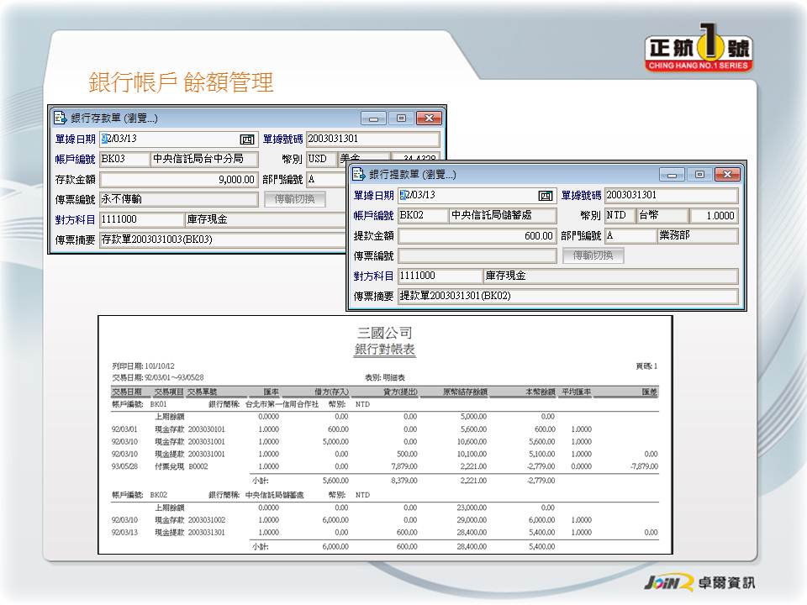The width and height of the screenshot is (807, 605).
Task: Click the 卓爾資訊 JOIN logo
Action: pyautogui.click(x=699, y=582)
